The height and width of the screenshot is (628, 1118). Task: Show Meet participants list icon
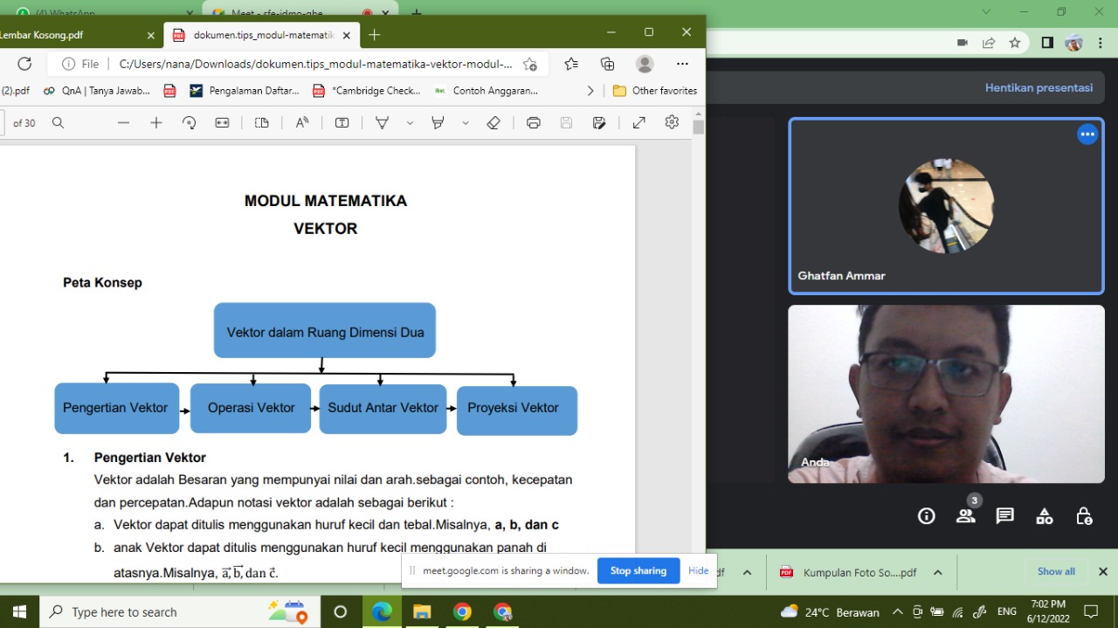(965, 515)
